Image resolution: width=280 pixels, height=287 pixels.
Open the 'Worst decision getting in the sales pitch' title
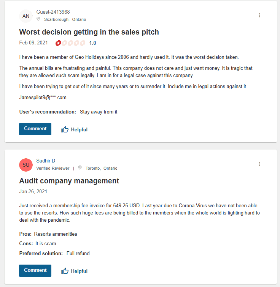pyautogui.click(x=89, y=32)
